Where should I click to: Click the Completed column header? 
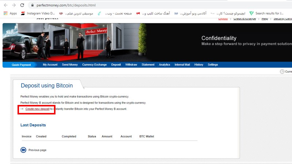tap(69, 136)
